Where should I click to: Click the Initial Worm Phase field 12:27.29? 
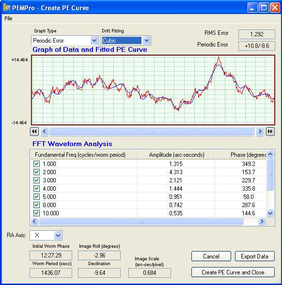coord(51,255)
